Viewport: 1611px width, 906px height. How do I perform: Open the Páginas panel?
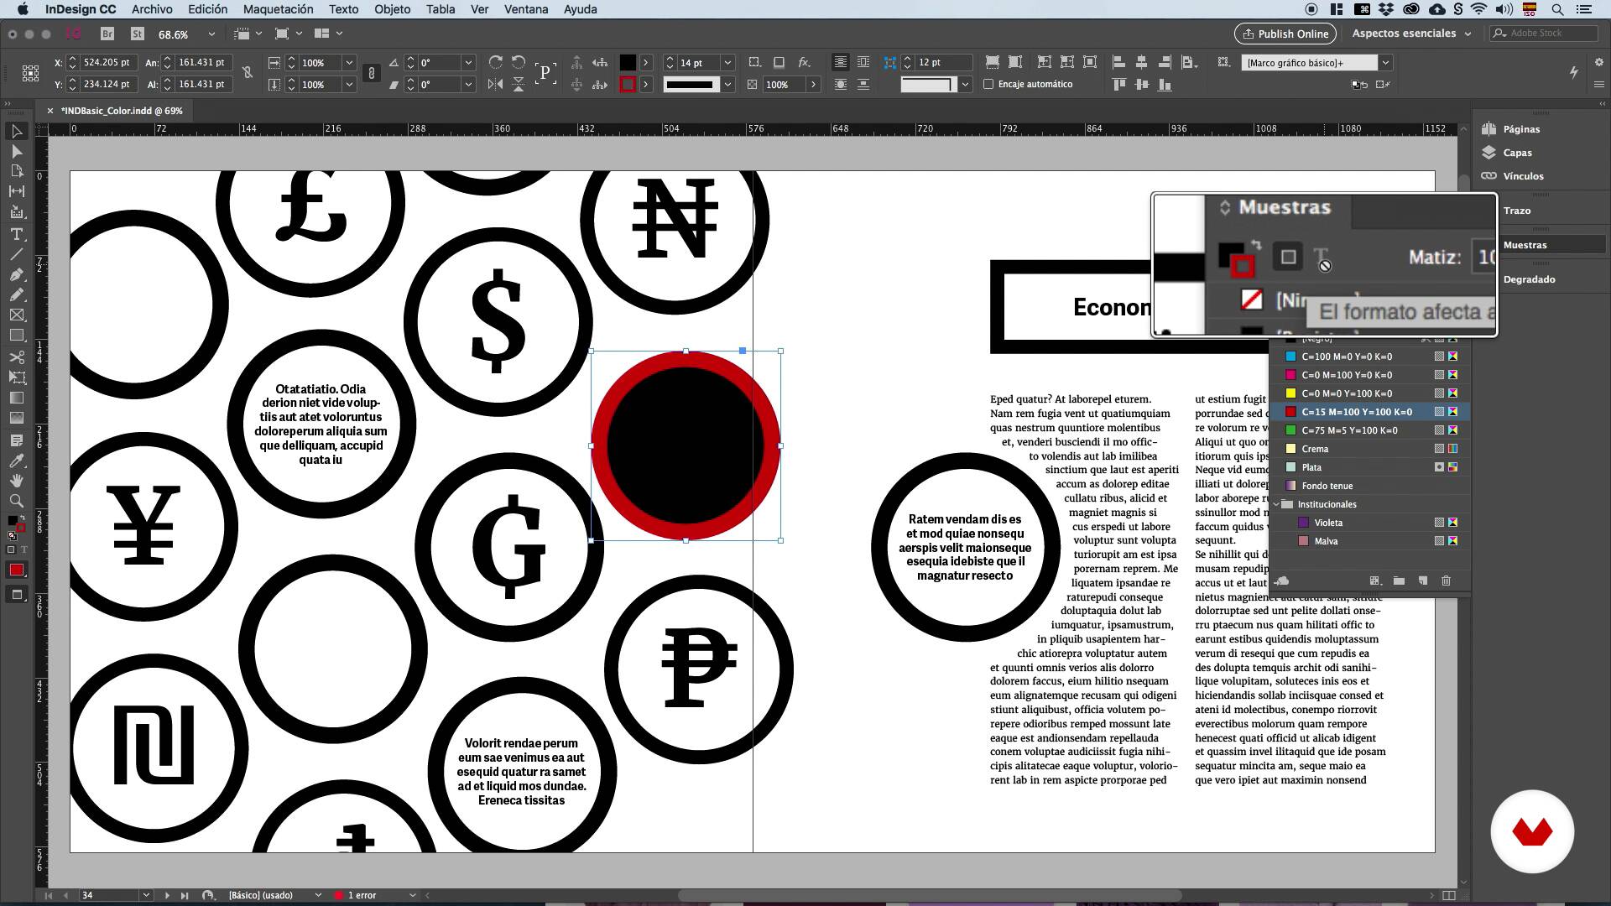pyautogui.click(x=1520, y=129)
